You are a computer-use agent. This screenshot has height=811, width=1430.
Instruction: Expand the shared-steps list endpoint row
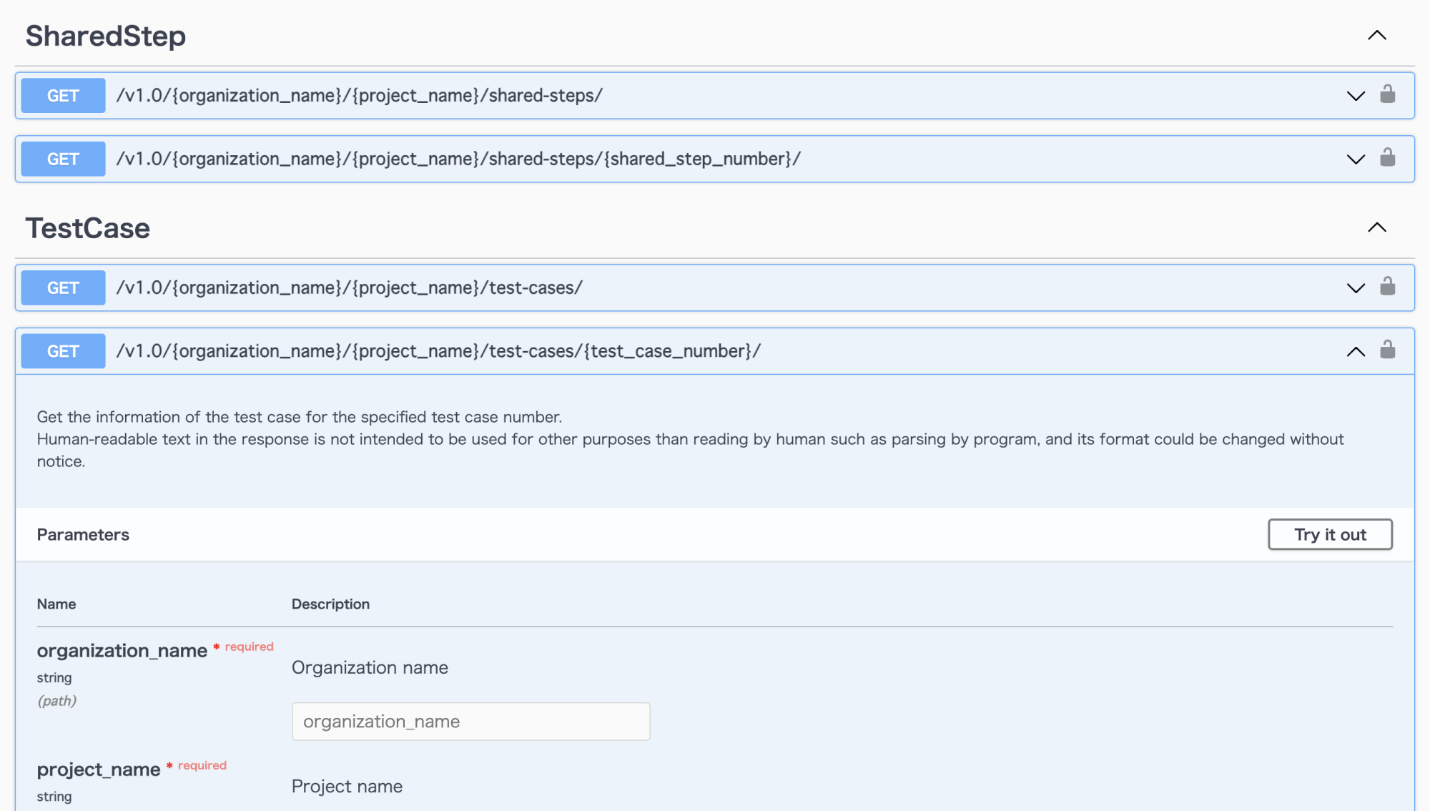coord(1355,95)
